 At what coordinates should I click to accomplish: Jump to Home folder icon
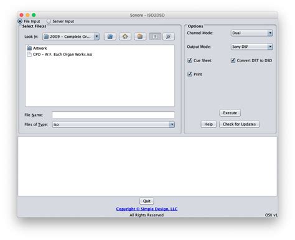coord(125,37)
